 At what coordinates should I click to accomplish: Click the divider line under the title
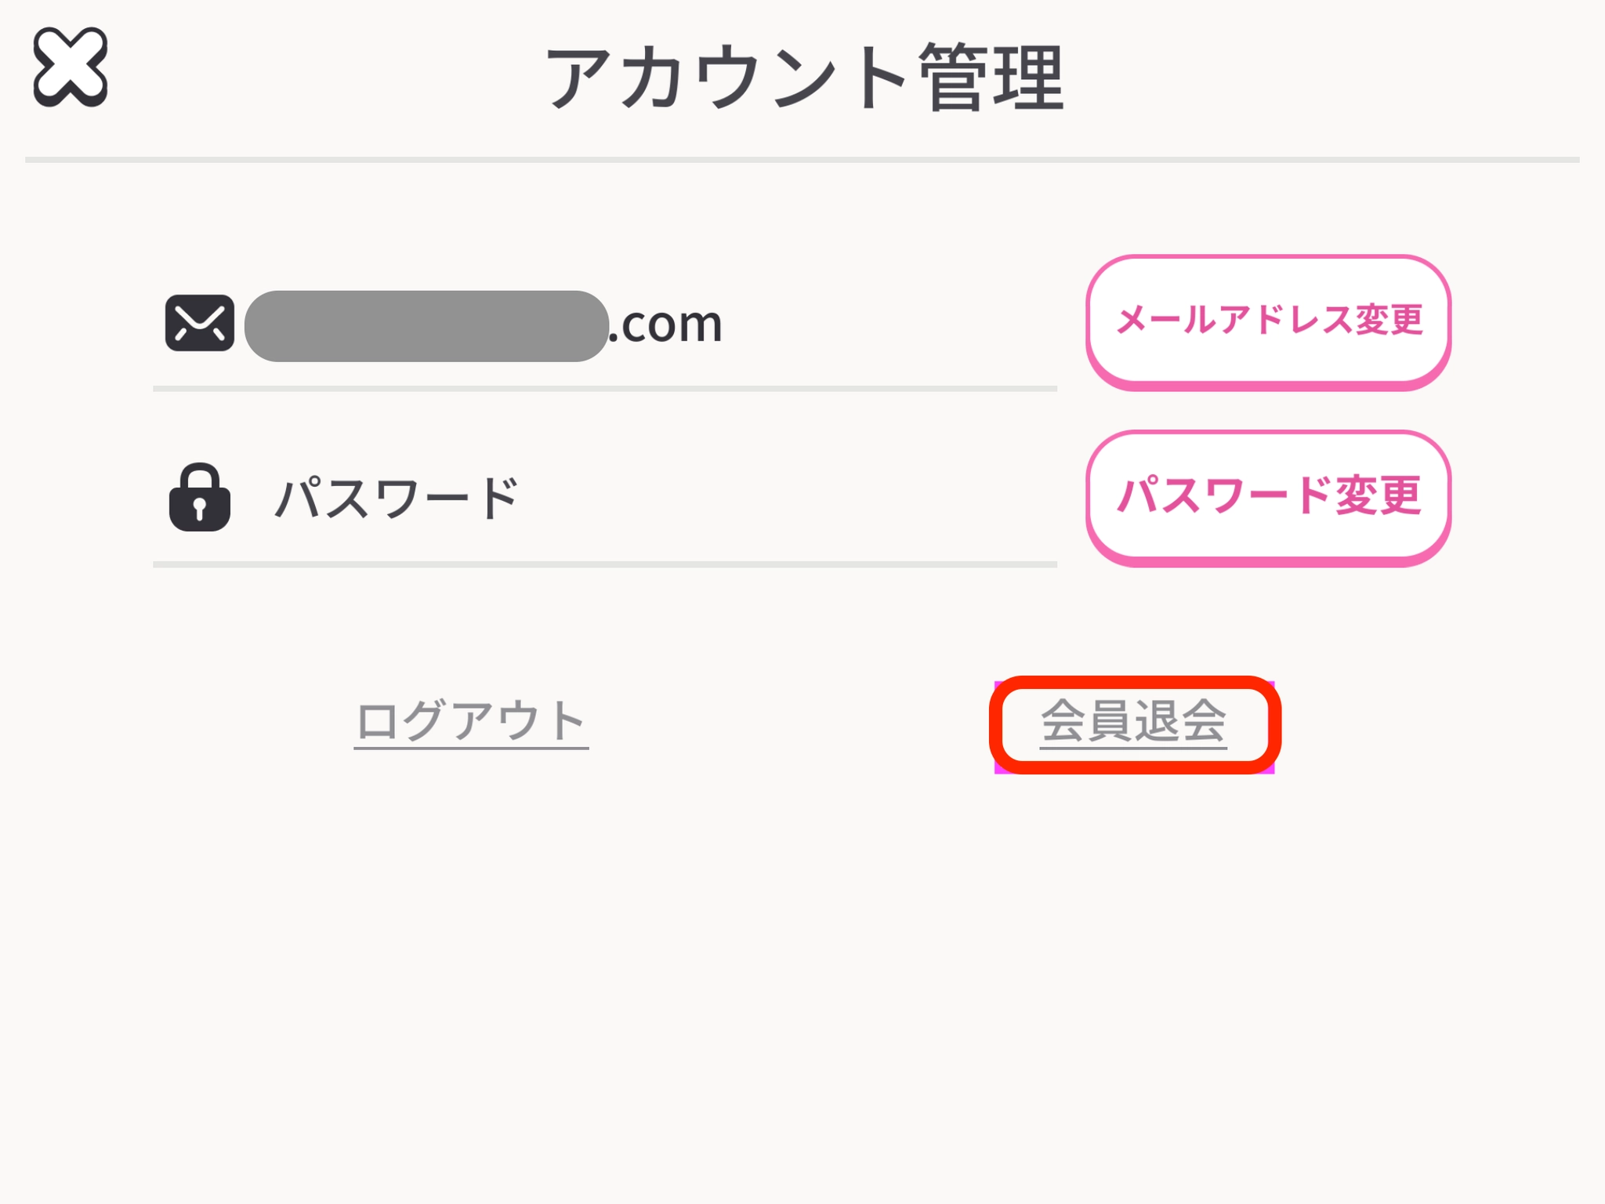pyautogui.click(x=802, y=160)
